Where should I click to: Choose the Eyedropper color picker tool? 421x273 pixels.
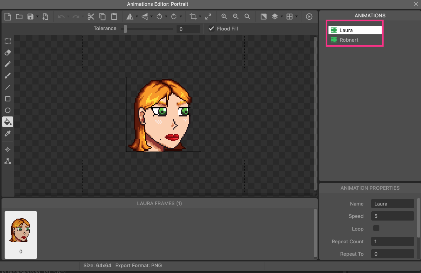click(x=7, y=134)
